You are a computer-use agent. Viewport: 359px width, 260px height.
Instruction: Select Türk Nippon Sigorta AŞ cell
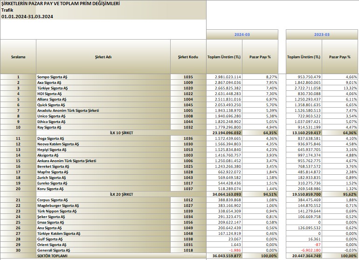(103, 211)
